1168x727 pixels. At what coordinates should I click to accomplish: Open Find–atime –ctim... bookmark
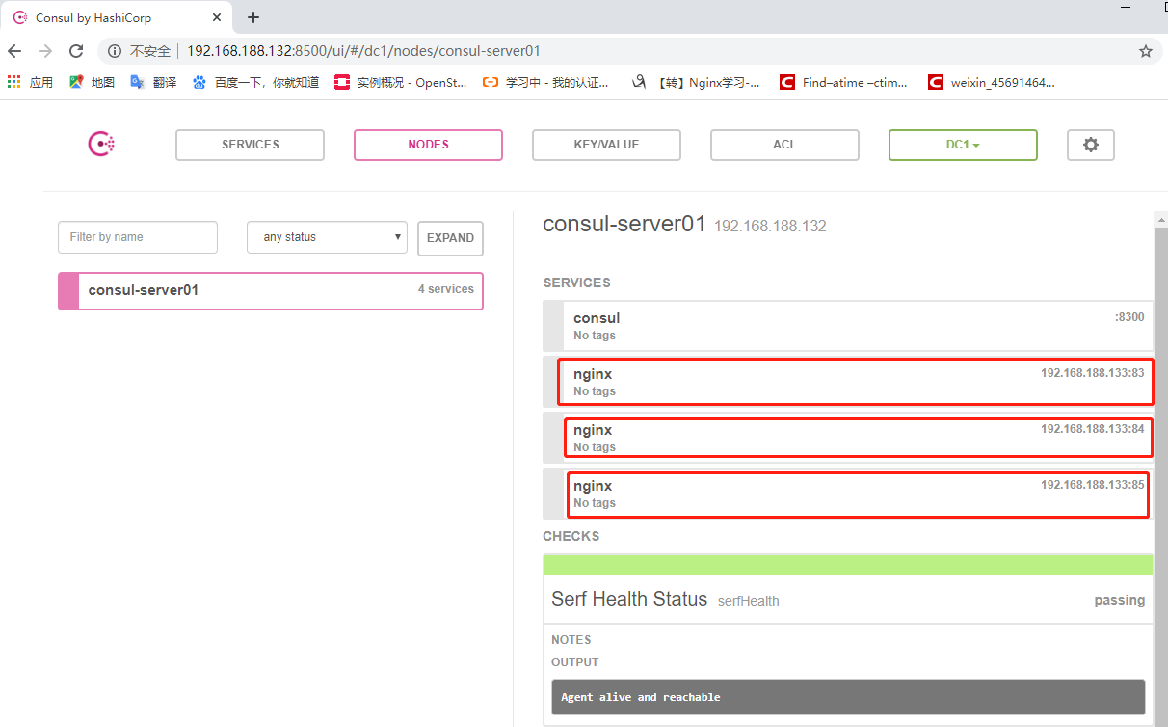(843, 82)
